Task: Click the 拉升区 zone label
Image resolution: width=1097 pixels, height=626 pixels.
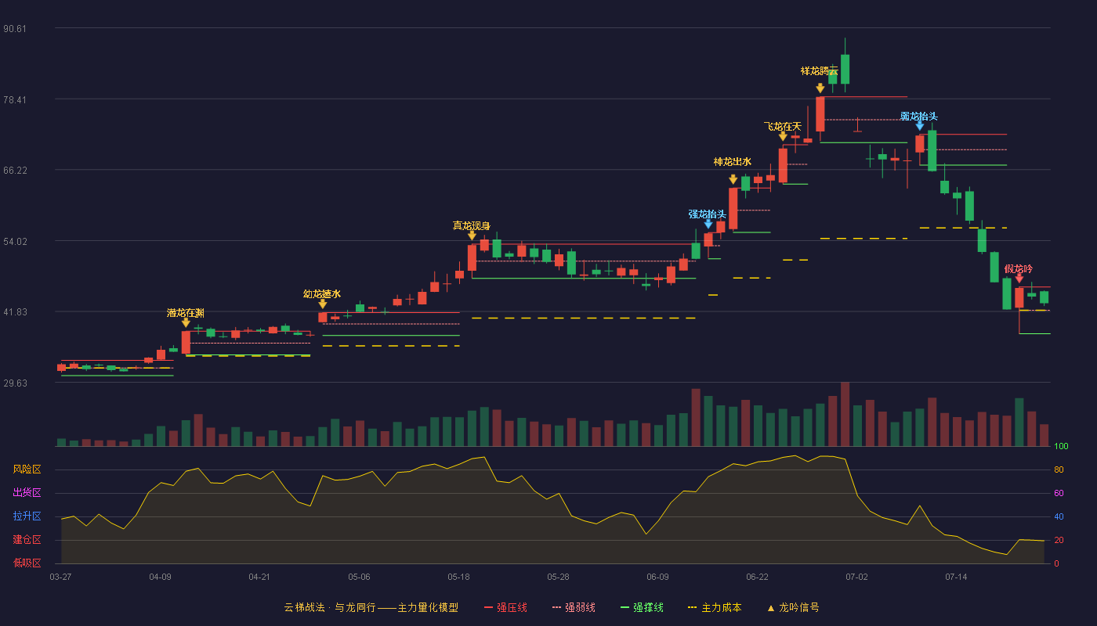Action: 27,516
